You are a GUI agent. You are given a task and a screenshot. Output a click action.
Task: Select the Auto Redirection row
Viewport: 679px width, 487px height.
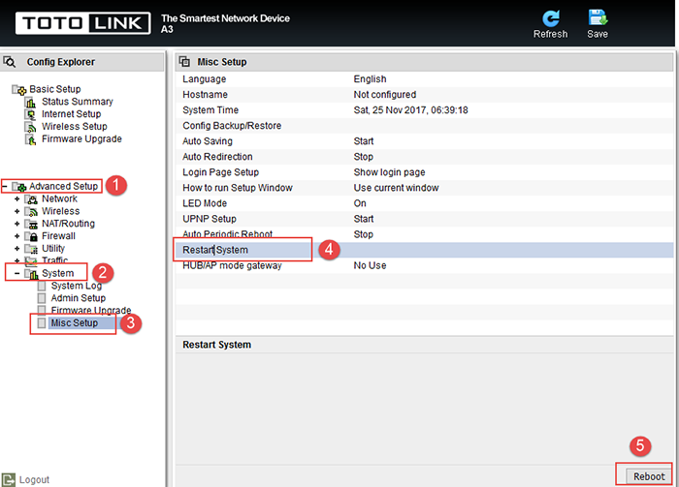coord(425,157)
